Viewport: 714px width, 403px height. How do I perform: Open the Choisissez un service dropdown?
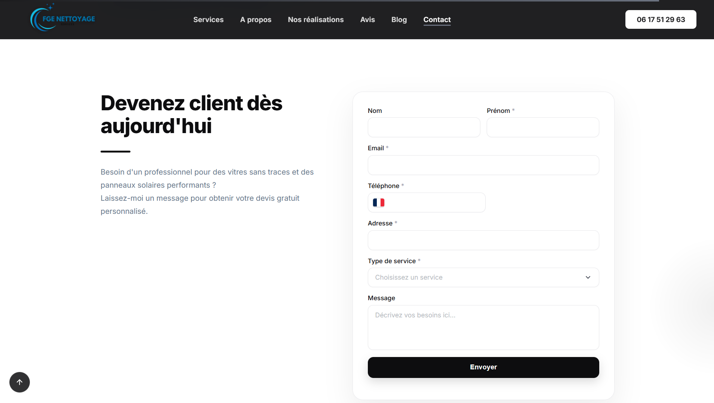point(483,277)
